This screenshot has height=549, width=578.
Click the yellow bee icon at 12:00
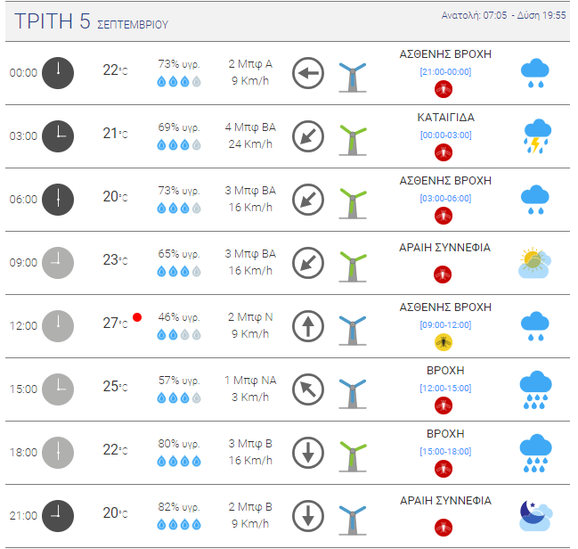[444, 342]
